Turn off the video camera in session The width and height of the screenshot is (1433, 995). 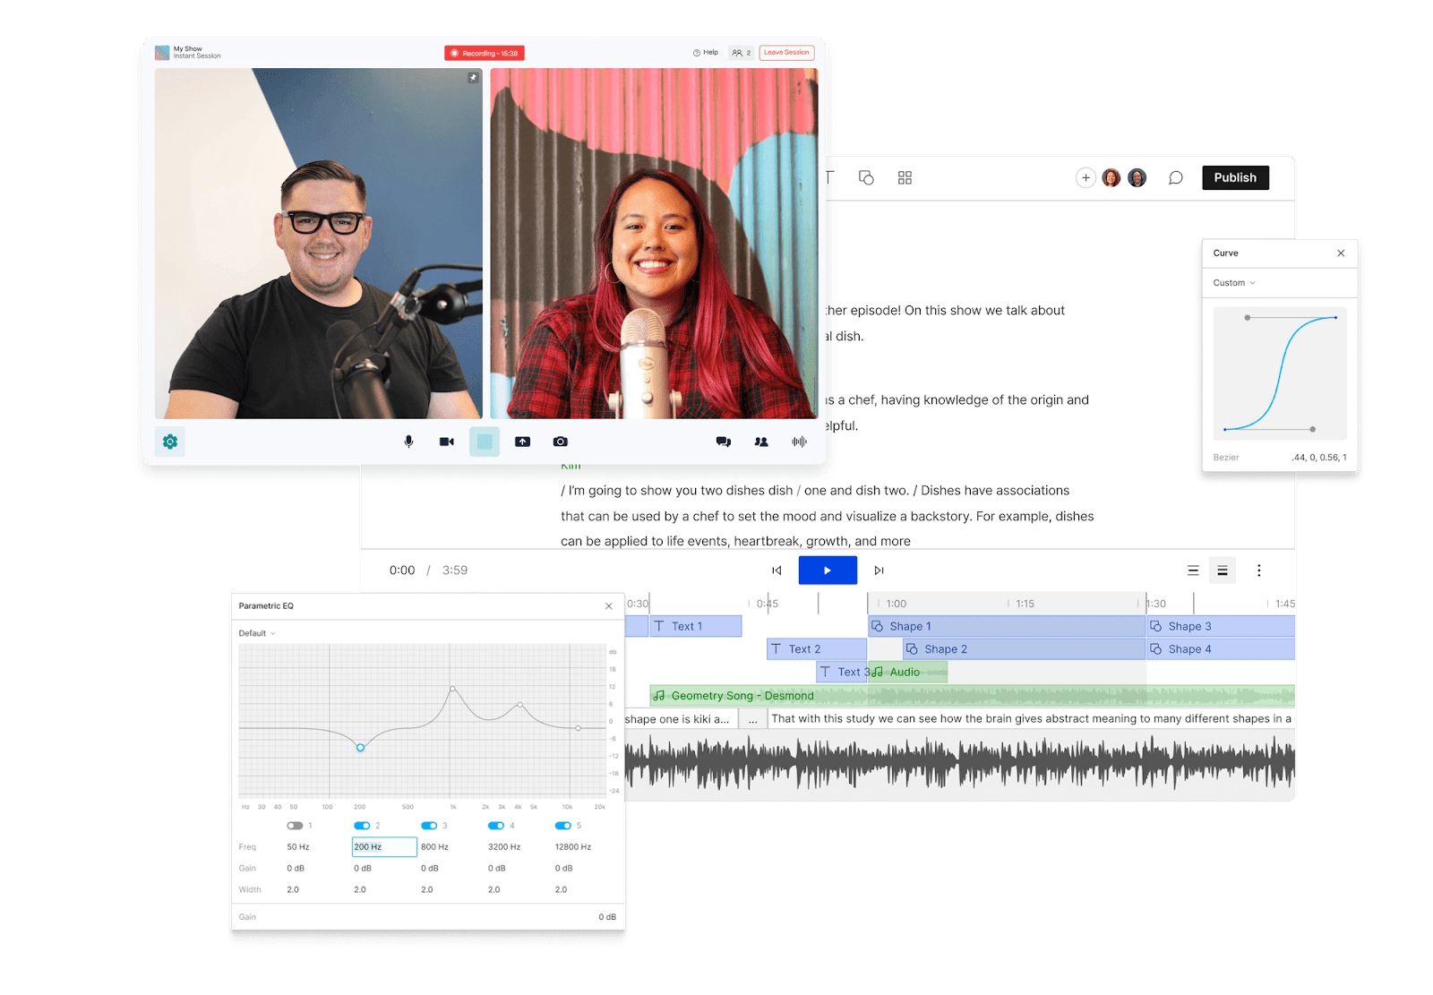click(x=447, y=442)
